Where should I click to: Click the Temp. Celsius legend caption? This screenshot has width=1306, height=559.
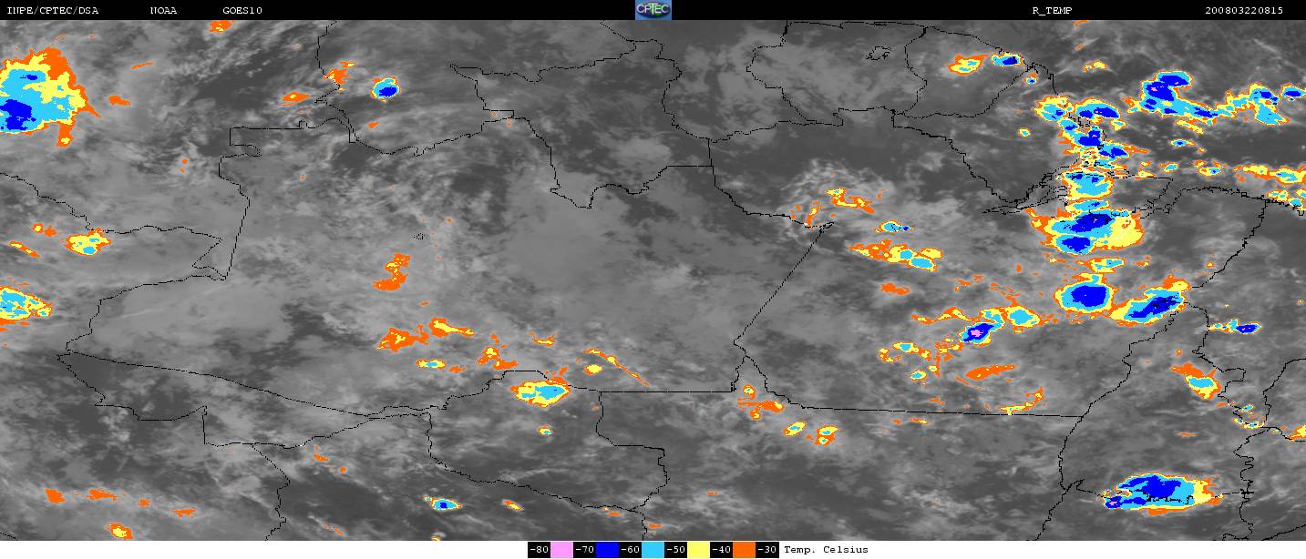[x=826, y=550]
